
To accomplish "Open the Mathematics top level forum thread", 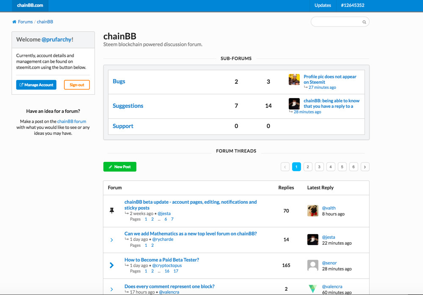I will coord(191,234).
